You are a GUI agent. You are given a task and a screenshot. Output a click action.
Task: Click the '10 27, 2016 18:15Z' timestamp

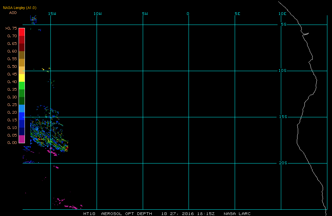tap(188, 214)
